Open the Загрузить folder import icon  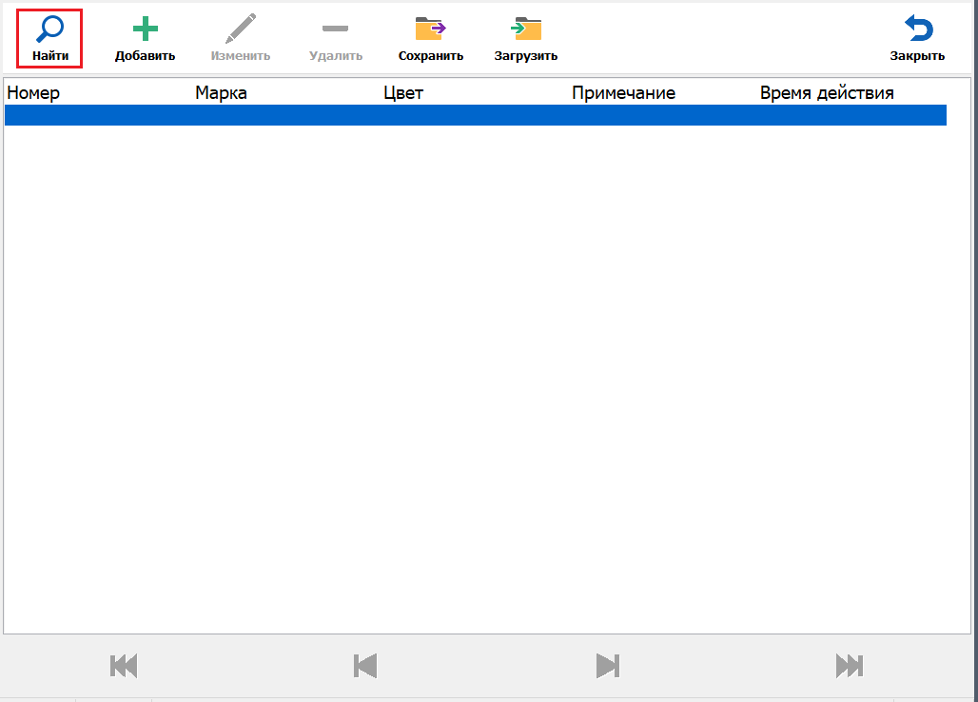[525, 29]
